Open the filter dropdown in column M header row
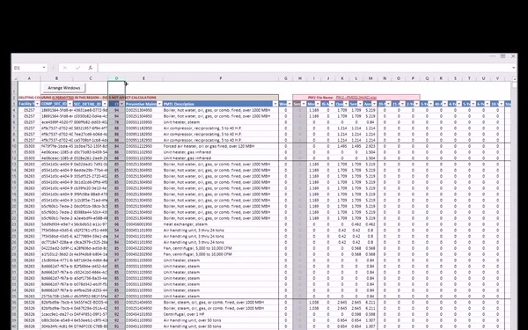The width and height of the screenshot is (528, 330). click(374, 104)
